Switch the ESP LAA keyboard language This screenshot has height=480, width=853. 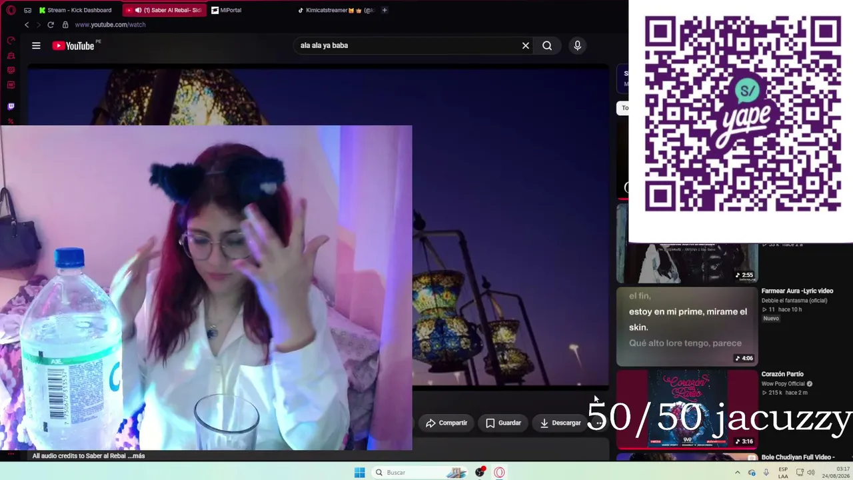coord(783,472)
